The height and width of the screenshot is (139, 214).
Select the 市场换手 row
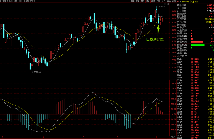click(x=195, y=28)
